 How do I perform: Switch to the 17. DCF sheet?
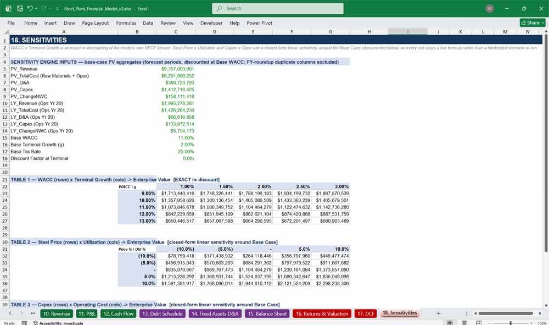coord(366,314)
